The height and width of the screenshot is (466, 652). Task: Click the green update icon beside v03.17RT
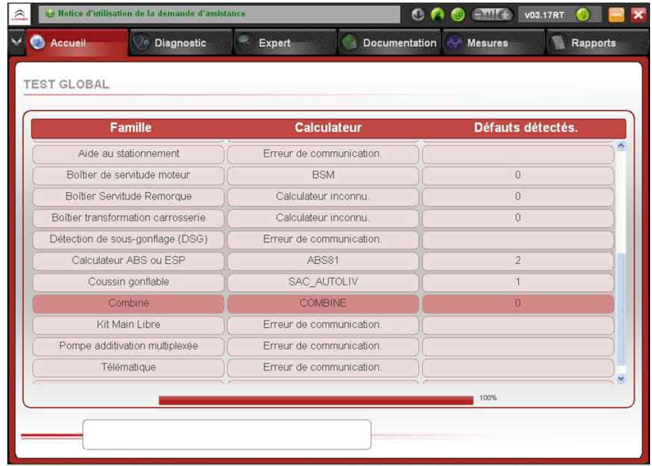pos(582,15)
